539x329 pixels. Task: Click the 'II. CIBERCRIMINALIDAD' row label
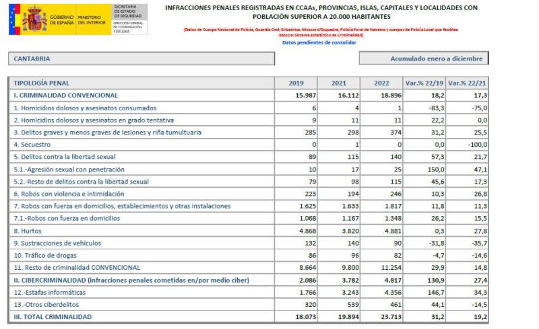(x=131, y=281)
